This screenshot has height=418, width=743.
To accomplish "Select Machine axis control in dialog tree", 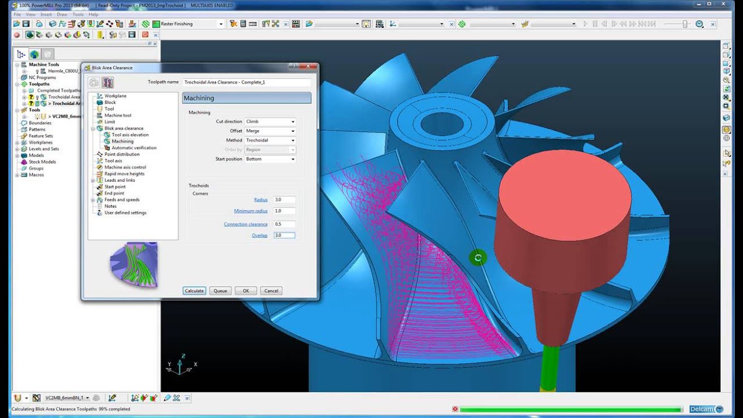I will point(125,167).
